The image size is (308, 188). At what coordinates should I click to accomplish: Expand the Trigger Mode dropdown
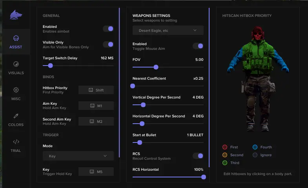point(78,156)
